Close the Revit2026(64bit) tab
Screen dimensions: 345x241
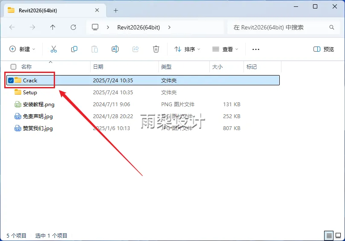click(97, 10)
